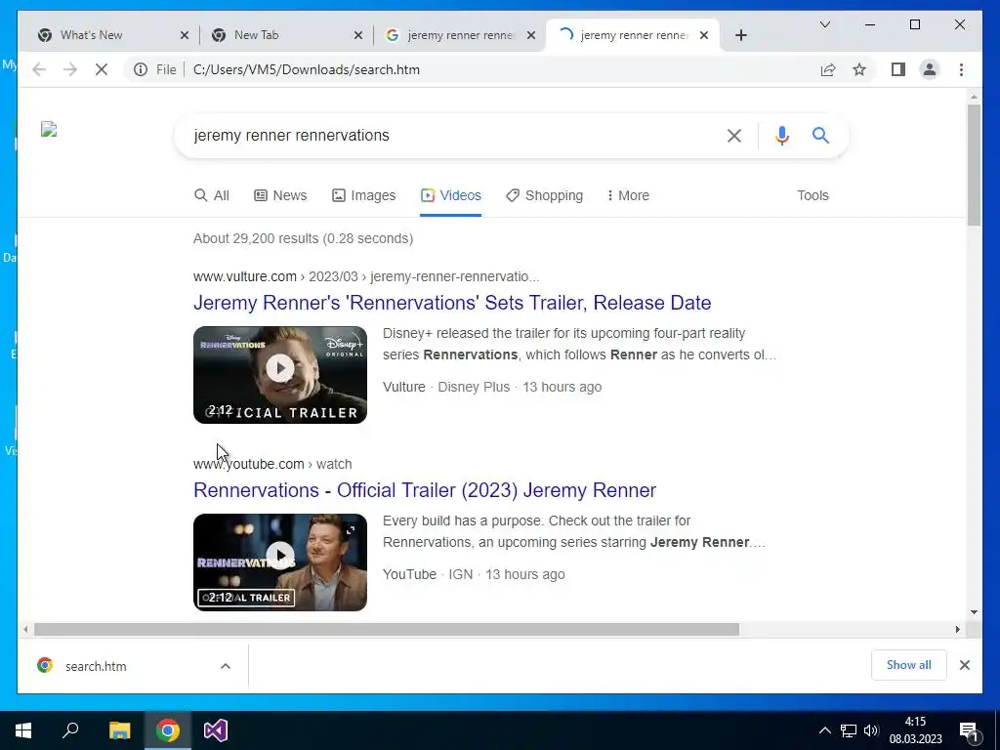
Task: Open the notification center icon
Action: (968, 730)
